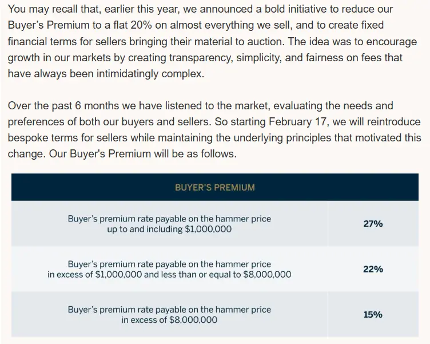Select the 27% rate cell
The height and width of the screenshot is (344, 430).
click(x=373, y=224)
